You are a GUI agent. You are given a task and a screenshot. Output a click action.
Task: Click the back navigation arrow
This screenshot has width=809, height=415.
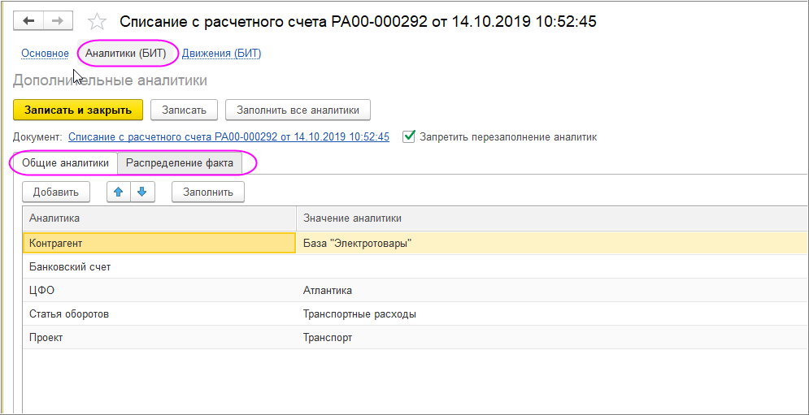click(28, 21)
